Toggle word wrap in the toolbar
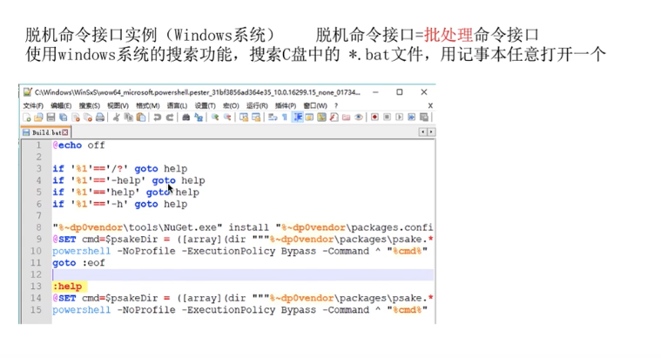Screen dimensions: 661x358 coord(273,118)
